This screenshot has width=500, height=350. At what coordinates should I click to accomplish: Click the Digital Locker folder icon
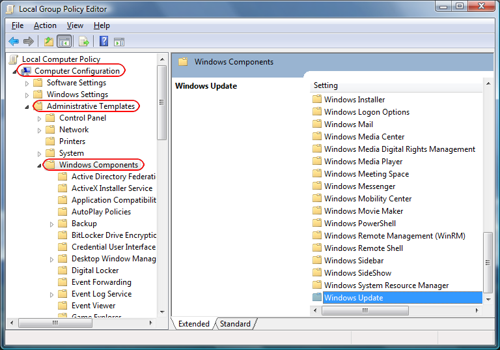click(x=62, y=270)
